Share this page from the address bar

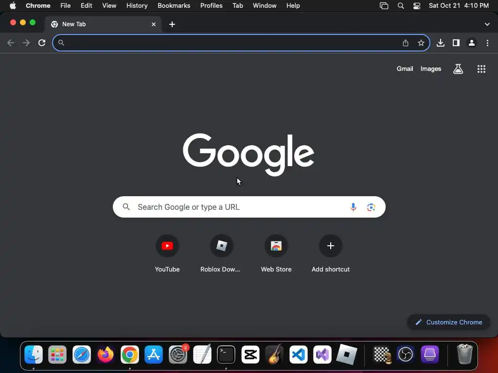[x=406, y=43]
